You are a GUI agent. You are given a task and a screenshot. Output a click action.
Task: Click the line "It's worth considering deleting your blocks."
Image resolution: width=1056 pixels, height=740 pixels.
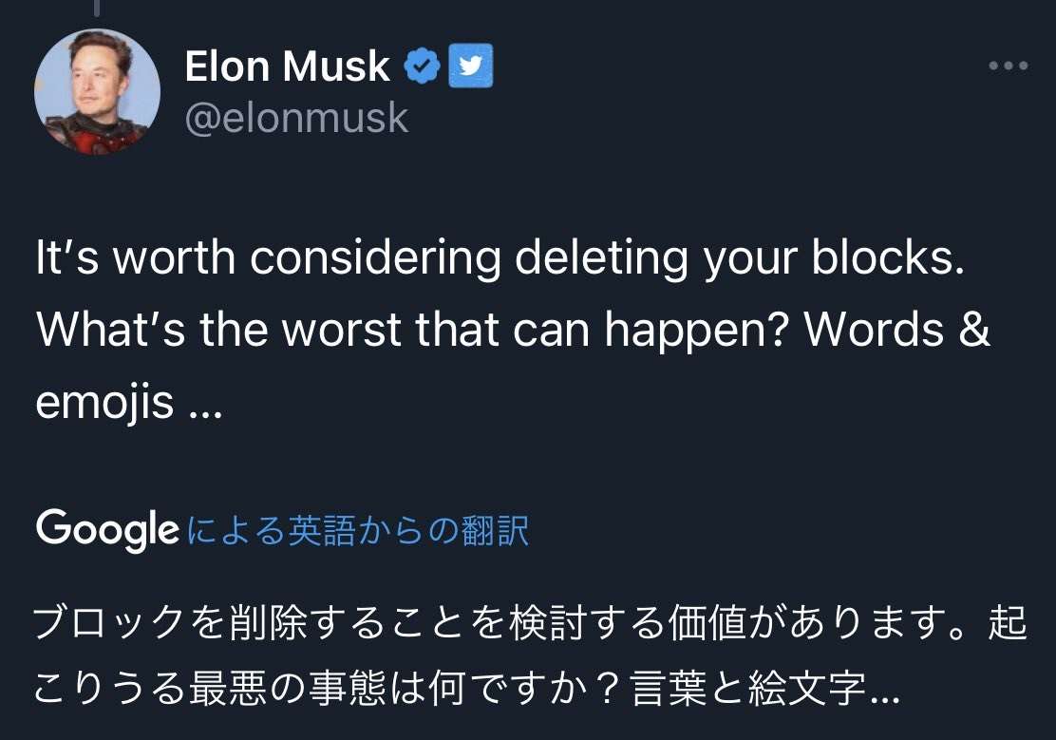(500, 259)
